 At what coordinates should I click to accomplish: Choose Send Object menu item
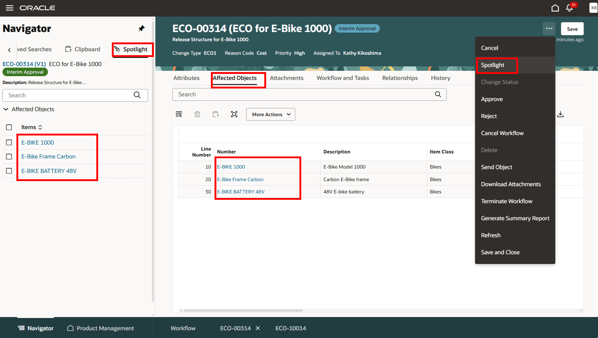515,167
